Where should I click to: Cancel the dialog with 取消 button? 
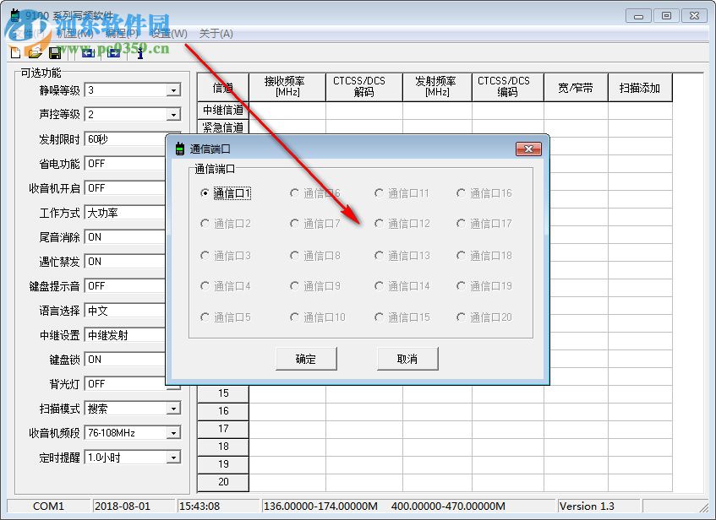click(x=407, y=359)
